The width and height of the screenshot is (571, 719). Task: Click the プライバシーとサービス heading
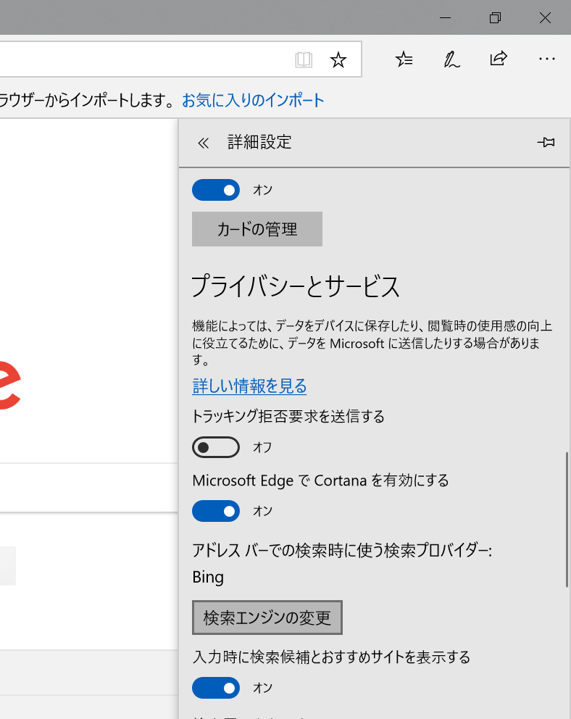[x=296, y=286]
